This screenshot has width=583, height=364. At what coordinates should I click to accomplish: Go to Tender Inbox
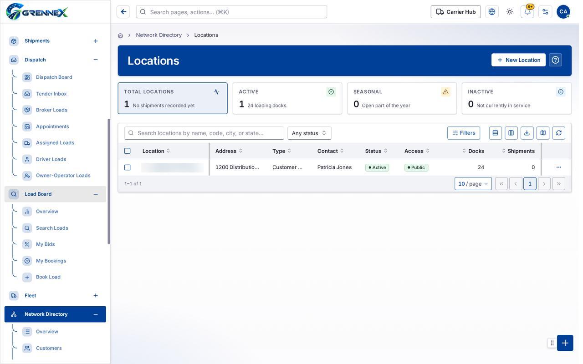click(51, 94)
